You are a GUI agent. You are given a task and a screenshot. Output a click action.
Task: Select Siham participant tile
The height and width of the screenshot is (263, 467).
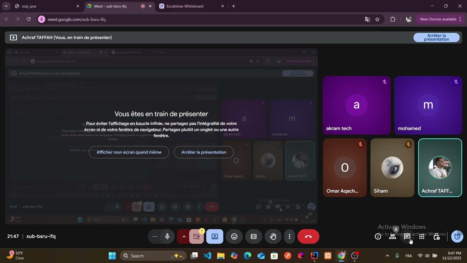click(392, 168)
